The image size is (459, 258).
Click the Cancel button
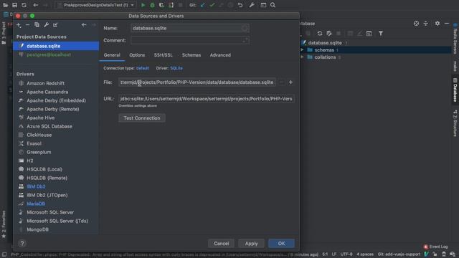tap(221, 244)
